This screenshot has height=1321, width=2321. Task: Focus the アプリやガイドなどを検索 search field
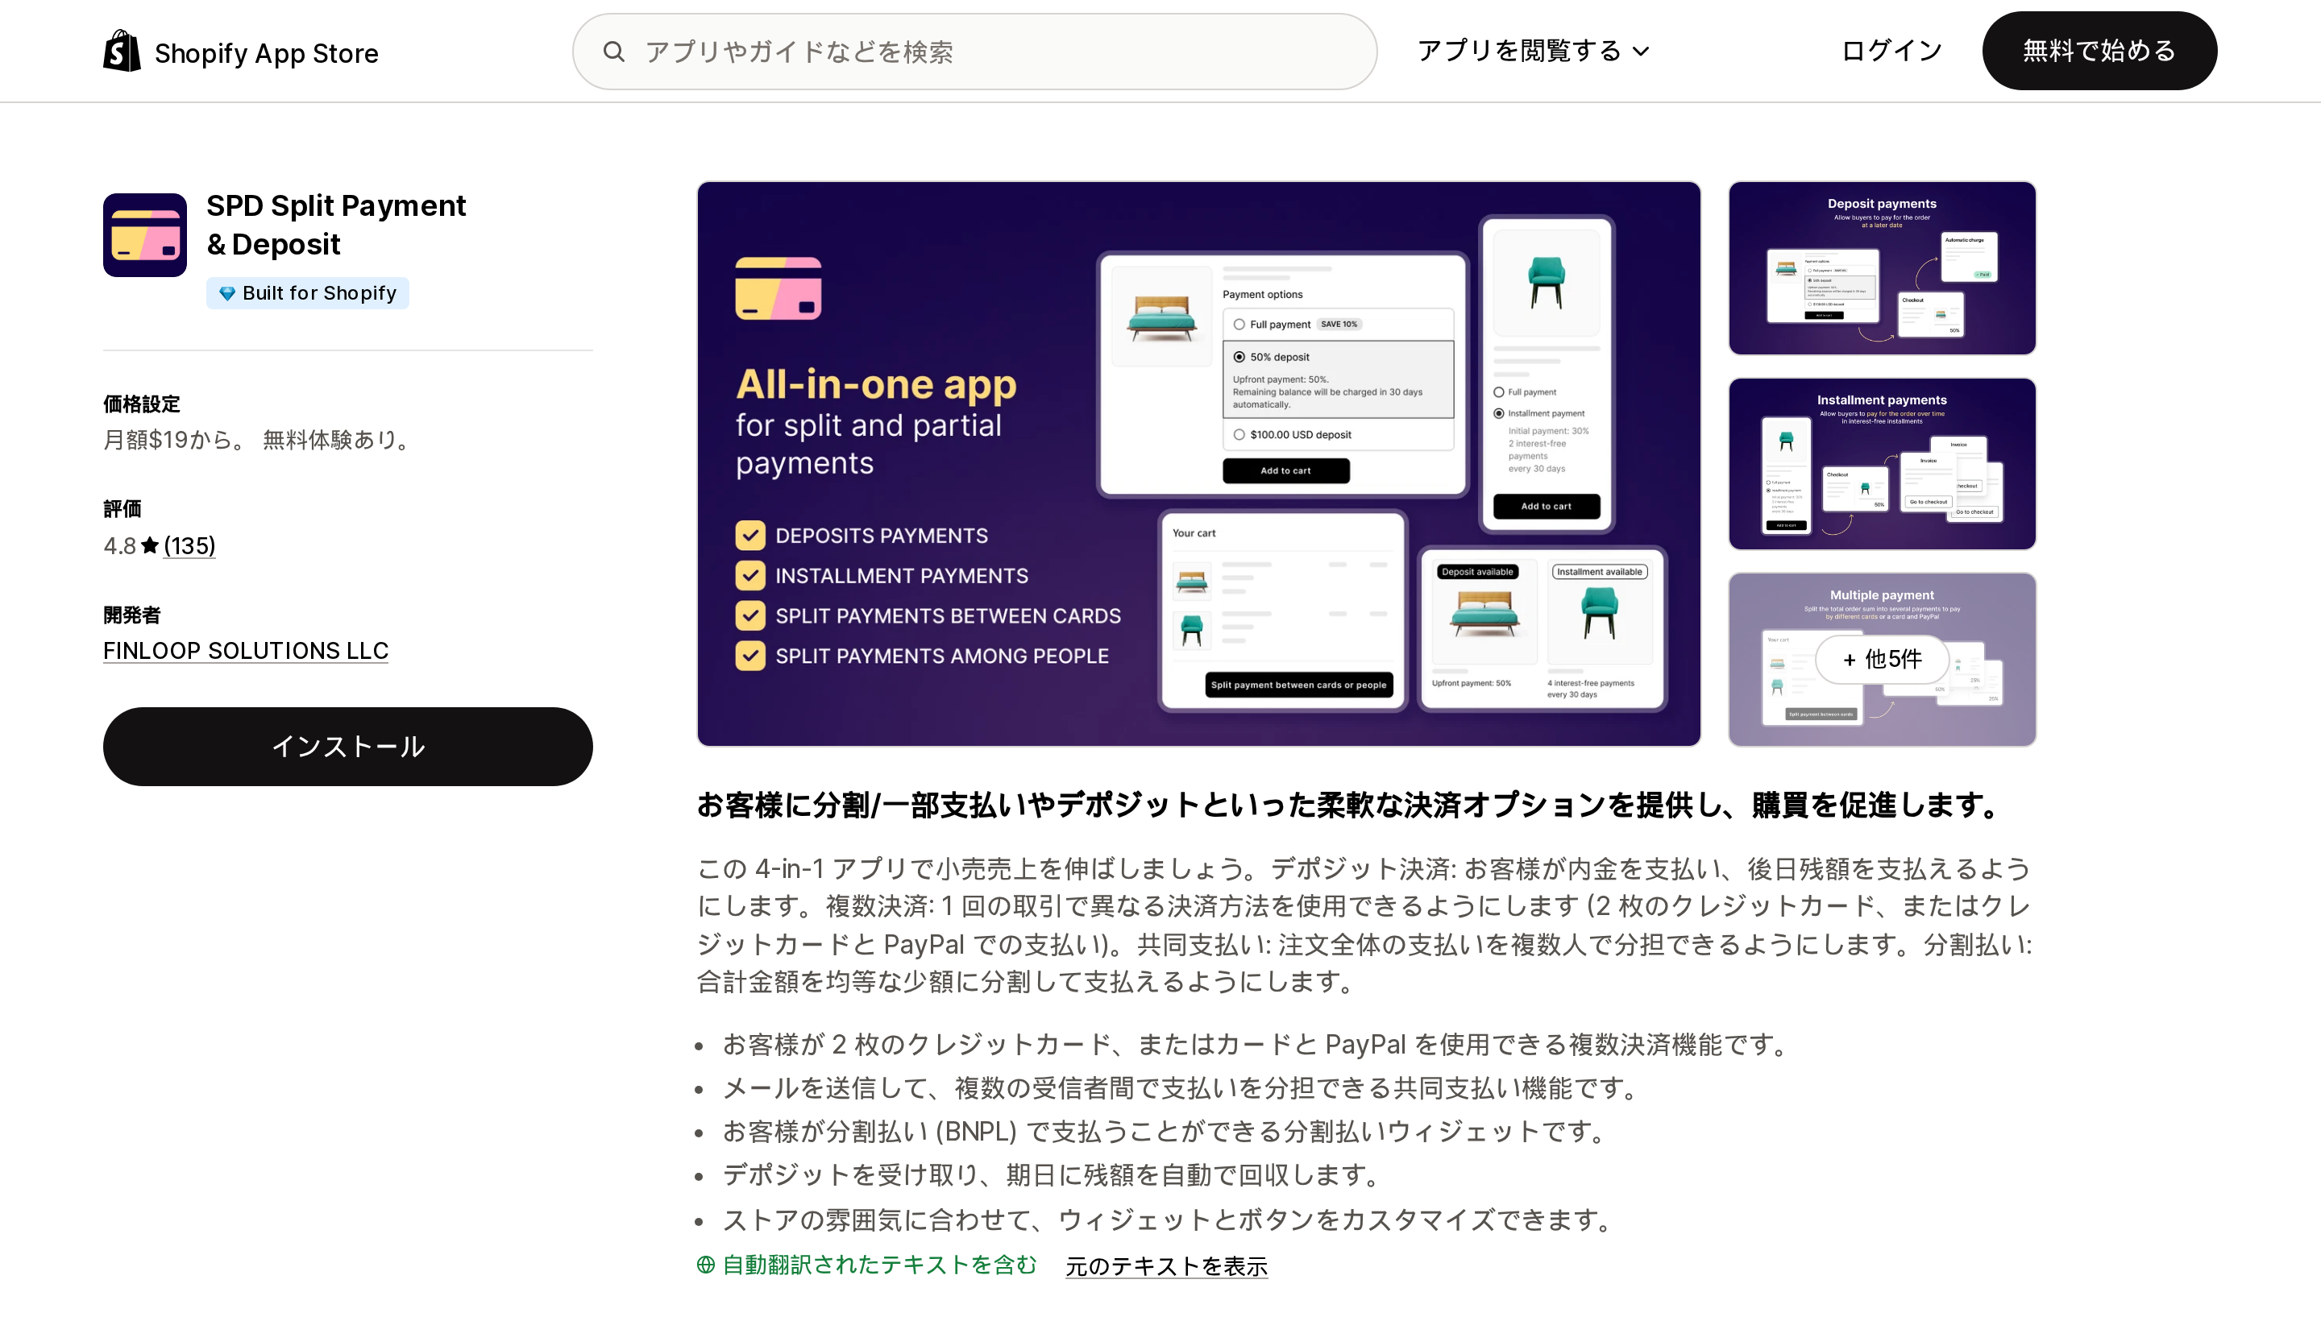coord(974,52)
